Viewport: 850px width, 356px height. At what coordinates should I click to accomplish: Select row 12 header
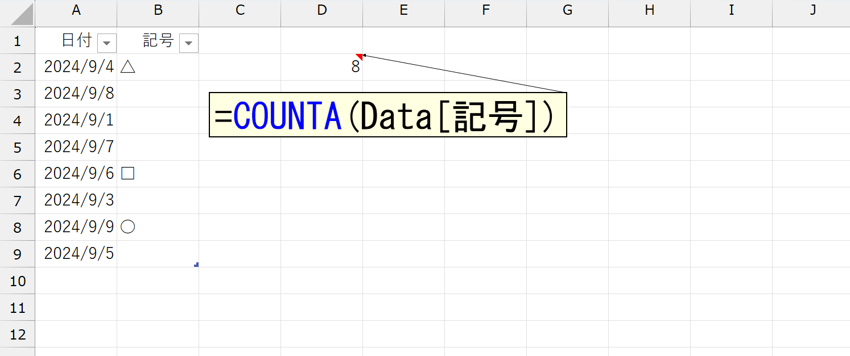[17, 334]
